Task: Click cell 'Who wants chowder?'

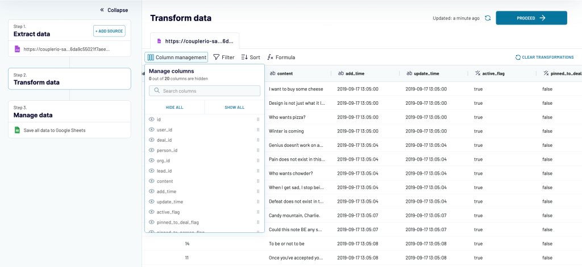Action: click(x=290, y=173)
